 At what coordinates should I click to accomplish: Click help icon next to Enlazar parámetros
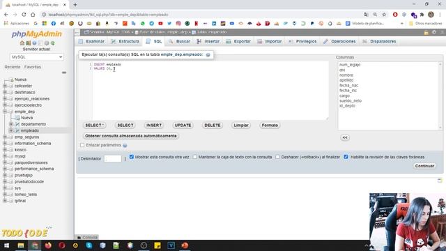pos(125,146)
